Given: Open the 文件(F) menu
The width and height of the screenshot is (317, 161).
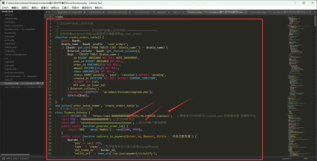Looking at the screenshot, I should point(5,8).
